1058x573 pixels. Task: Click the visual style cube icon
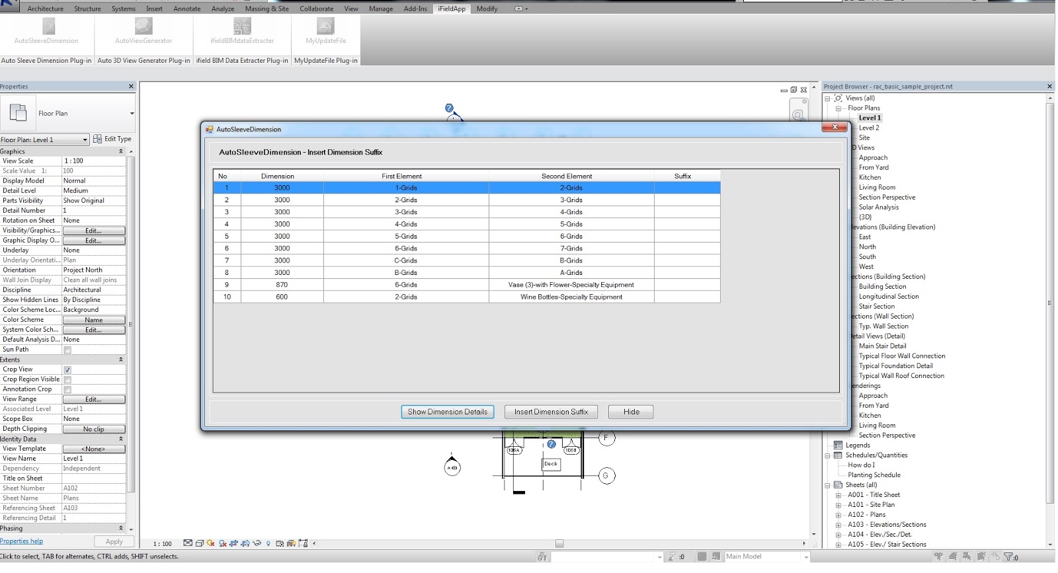200,543
